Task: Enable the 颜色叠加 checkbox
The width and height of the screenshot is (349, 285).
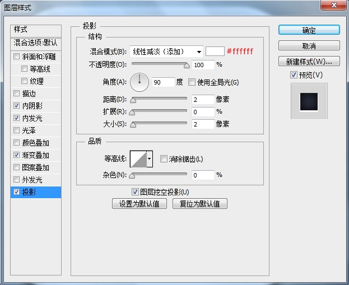Action: 16,142
